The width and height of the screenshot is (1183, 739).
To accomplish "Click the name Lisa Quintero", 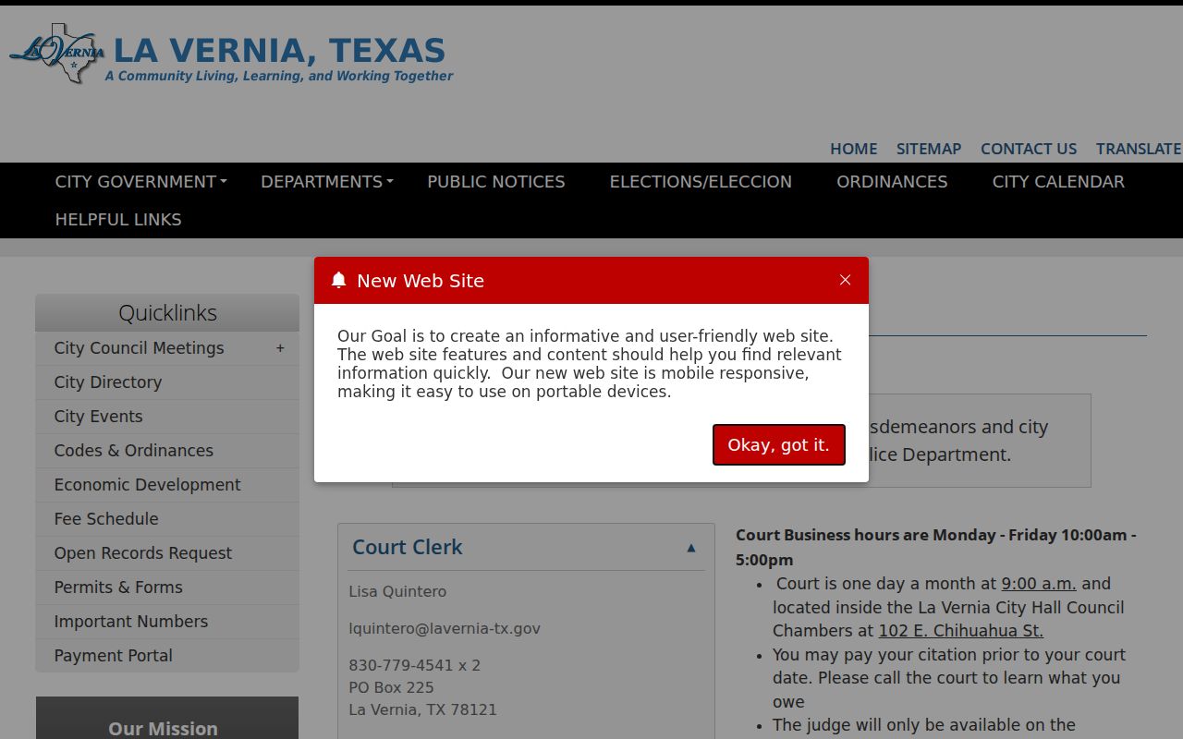I will coord(397,591).
